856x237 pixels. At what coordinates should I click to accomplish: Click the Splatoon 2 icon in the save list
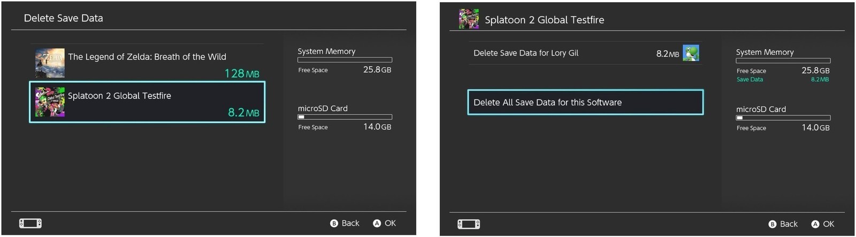(x=50, y=102)
